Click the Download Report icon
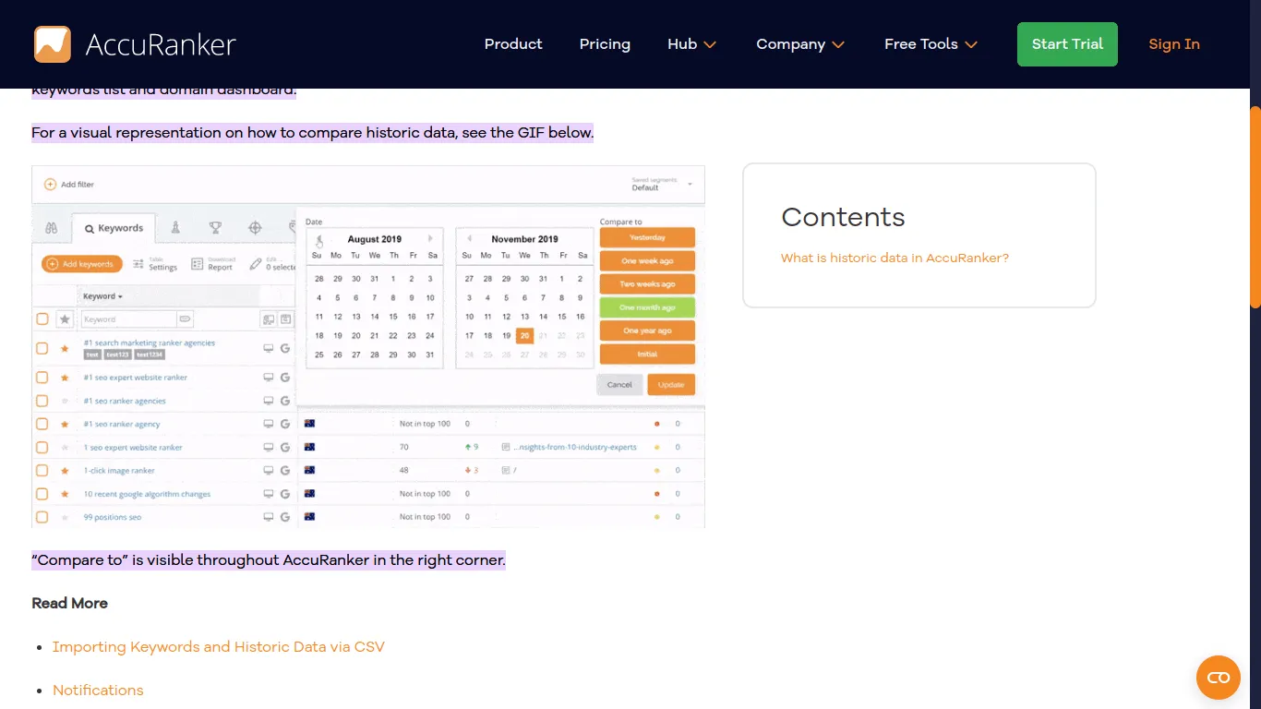 [x=197, y=263]
